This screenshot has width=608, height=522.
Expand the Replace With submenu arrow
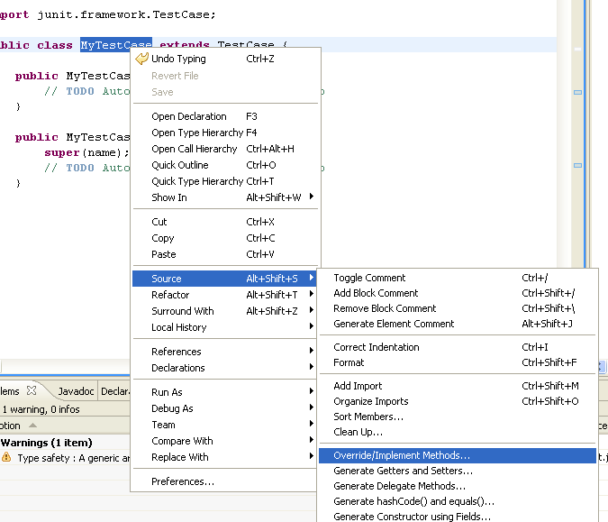(312, 456)
